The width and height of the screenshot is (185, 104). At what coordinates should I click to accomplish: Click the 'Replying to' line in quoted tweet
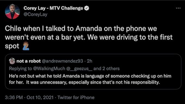(64, 69)
